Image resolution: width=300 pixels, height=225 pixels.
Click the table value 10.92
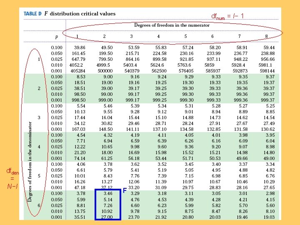(x=107, y=211)
